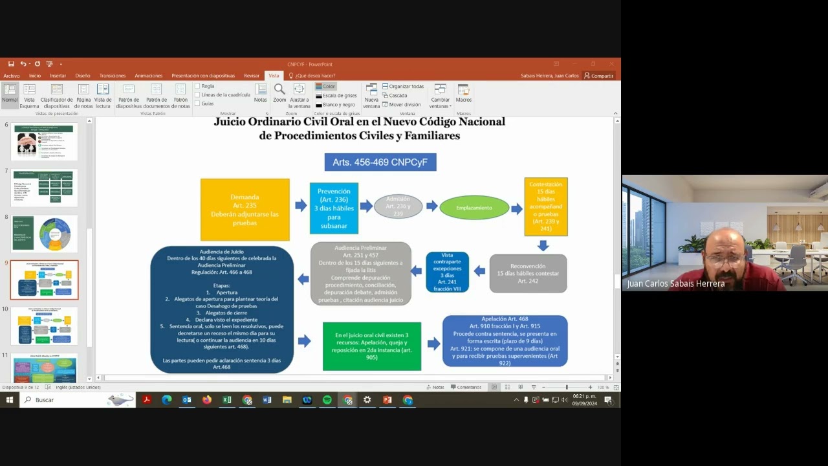Click the zoom percentage 100 %

pyautogui.click(x=603, y=387)
